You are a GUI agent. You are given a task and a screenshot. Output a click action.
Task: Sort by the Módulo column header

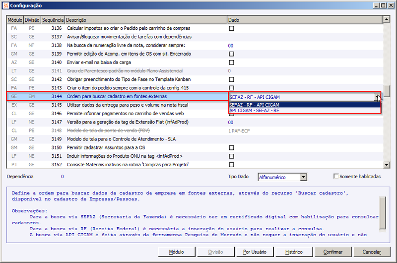(15, 20)
